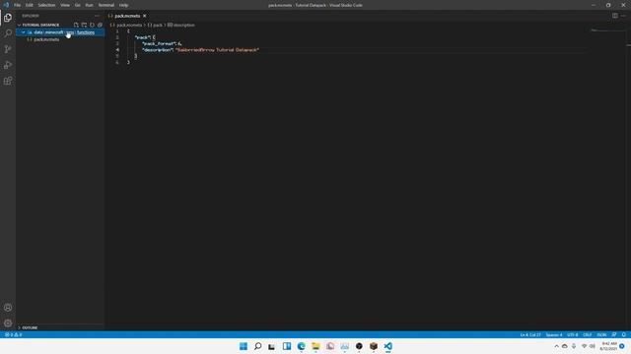The height and width of the screenshot is (354, 631).
Task: Open the Manage gear icon
Action: [8, 324]
